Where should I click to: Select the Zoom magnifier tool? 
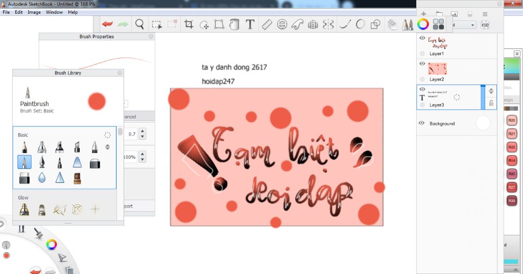coord(139,24)
